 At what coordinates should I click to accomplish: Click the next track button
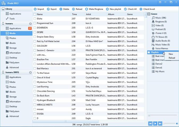click(160, 124)
